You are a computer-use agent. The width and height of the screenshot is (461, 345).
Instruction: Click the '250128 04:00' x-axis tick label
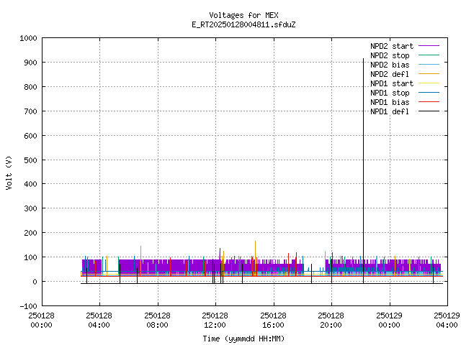point(99,320)
